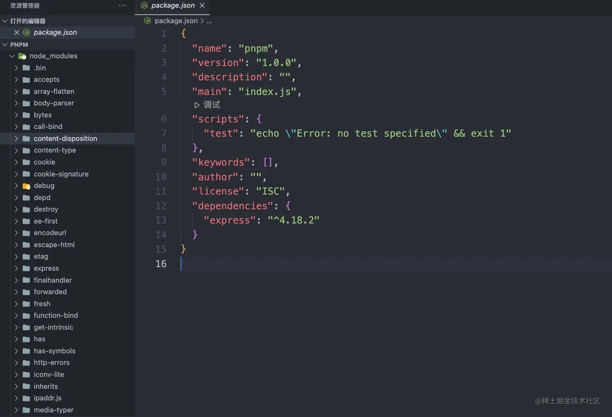Image resolution: width=612 pixels, height=417 pixels.
Task: Select the iconv-lite folder
Action: (x=67, y=374)
